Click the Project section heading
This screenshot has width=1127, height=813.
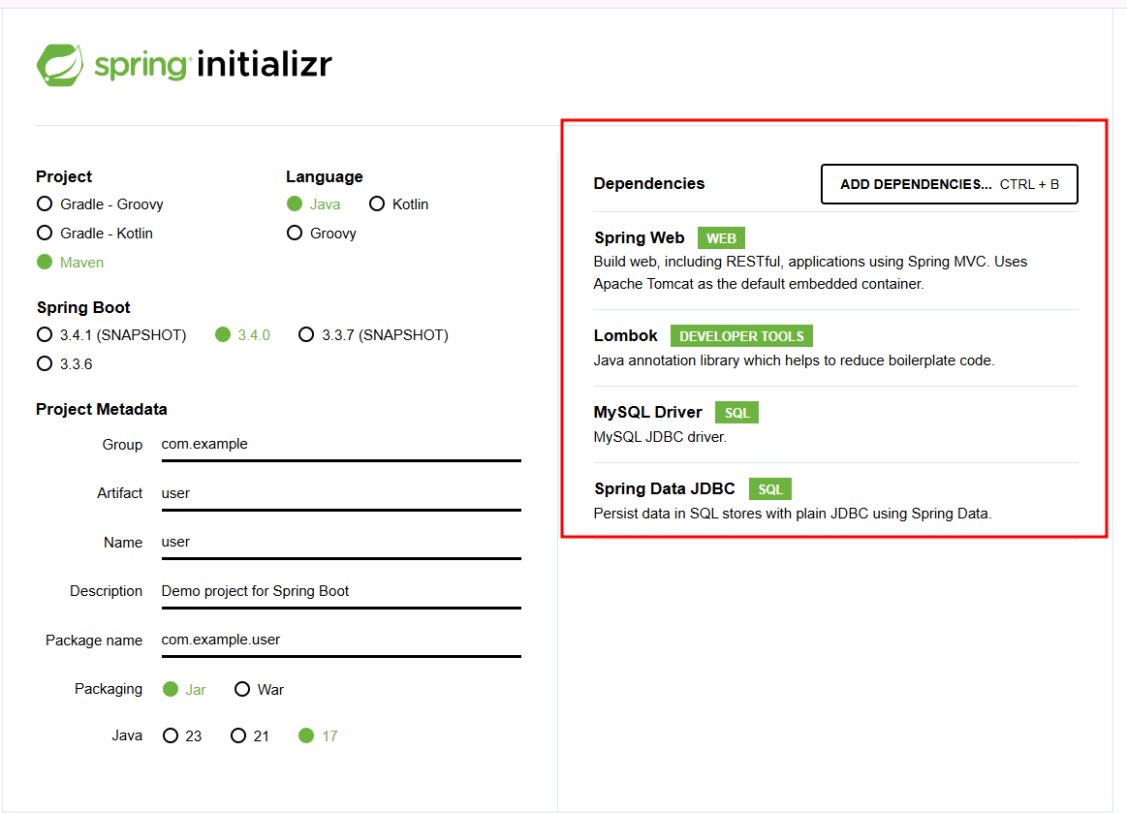pyautogui.click(x=64, y=176)
